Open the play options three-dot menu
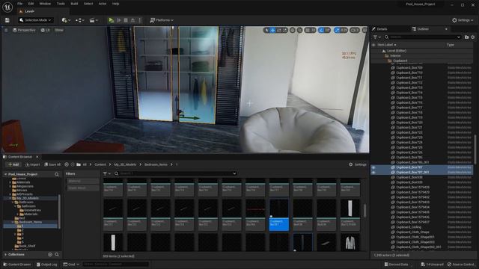Image resolution: width=479 pixels, height=269 pixels. coord(140,20)
